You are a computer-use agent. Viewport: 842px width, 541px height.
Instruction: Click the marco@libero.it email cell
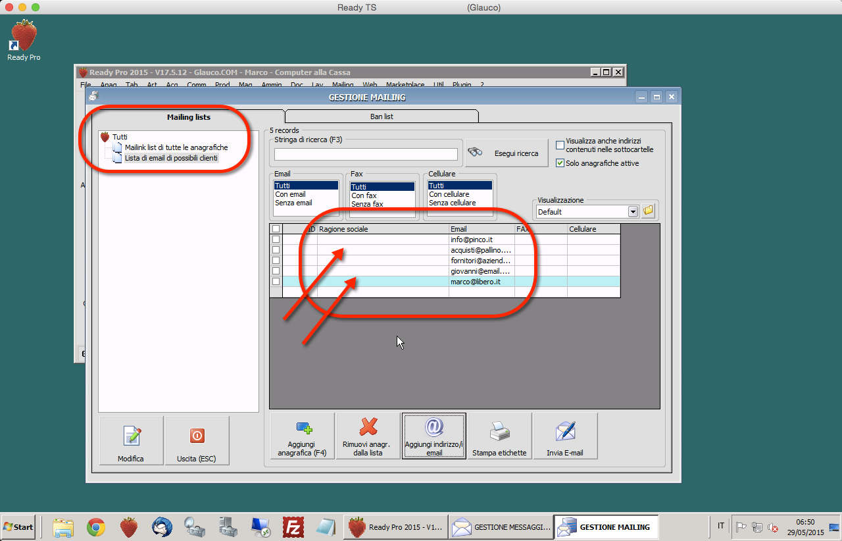[482, 282]
